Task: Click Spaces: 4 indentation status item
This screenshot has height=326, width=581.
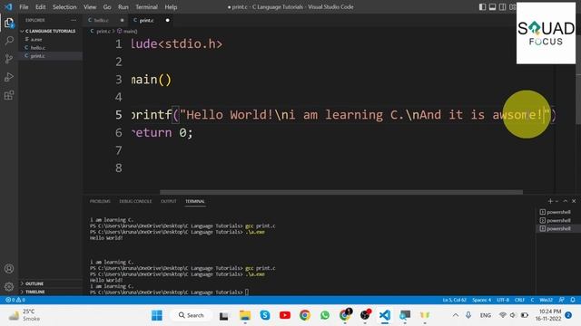Action: point(482,300)
